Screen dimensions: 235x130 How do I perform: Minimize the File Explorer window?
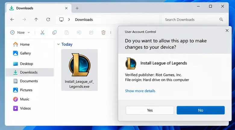click(198, 6)
